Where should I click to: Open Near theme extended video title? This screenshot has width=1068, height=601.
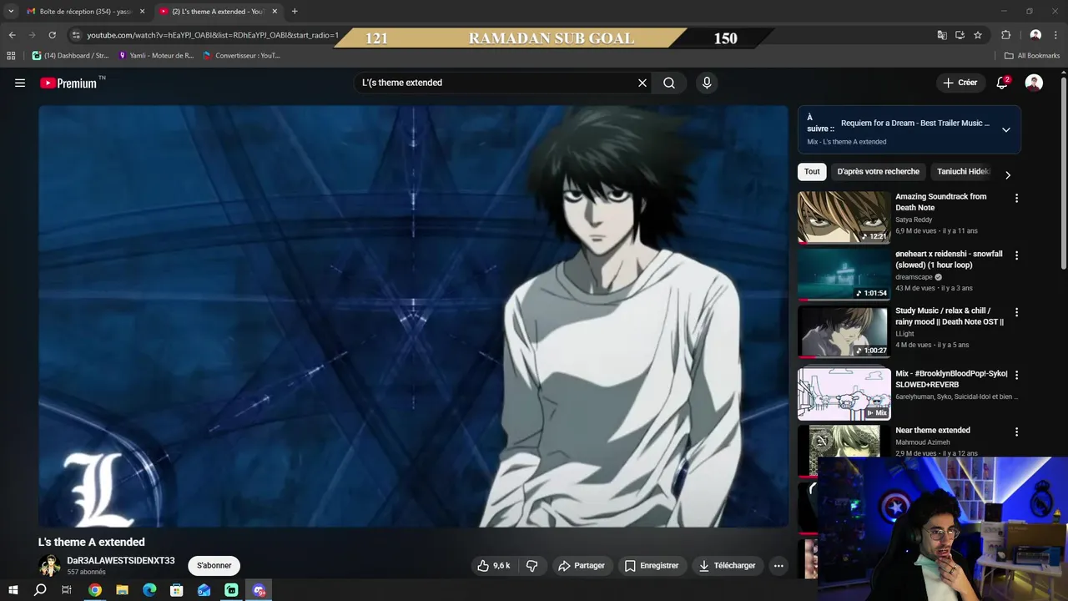pyautogui.click(x=933, y=431)
